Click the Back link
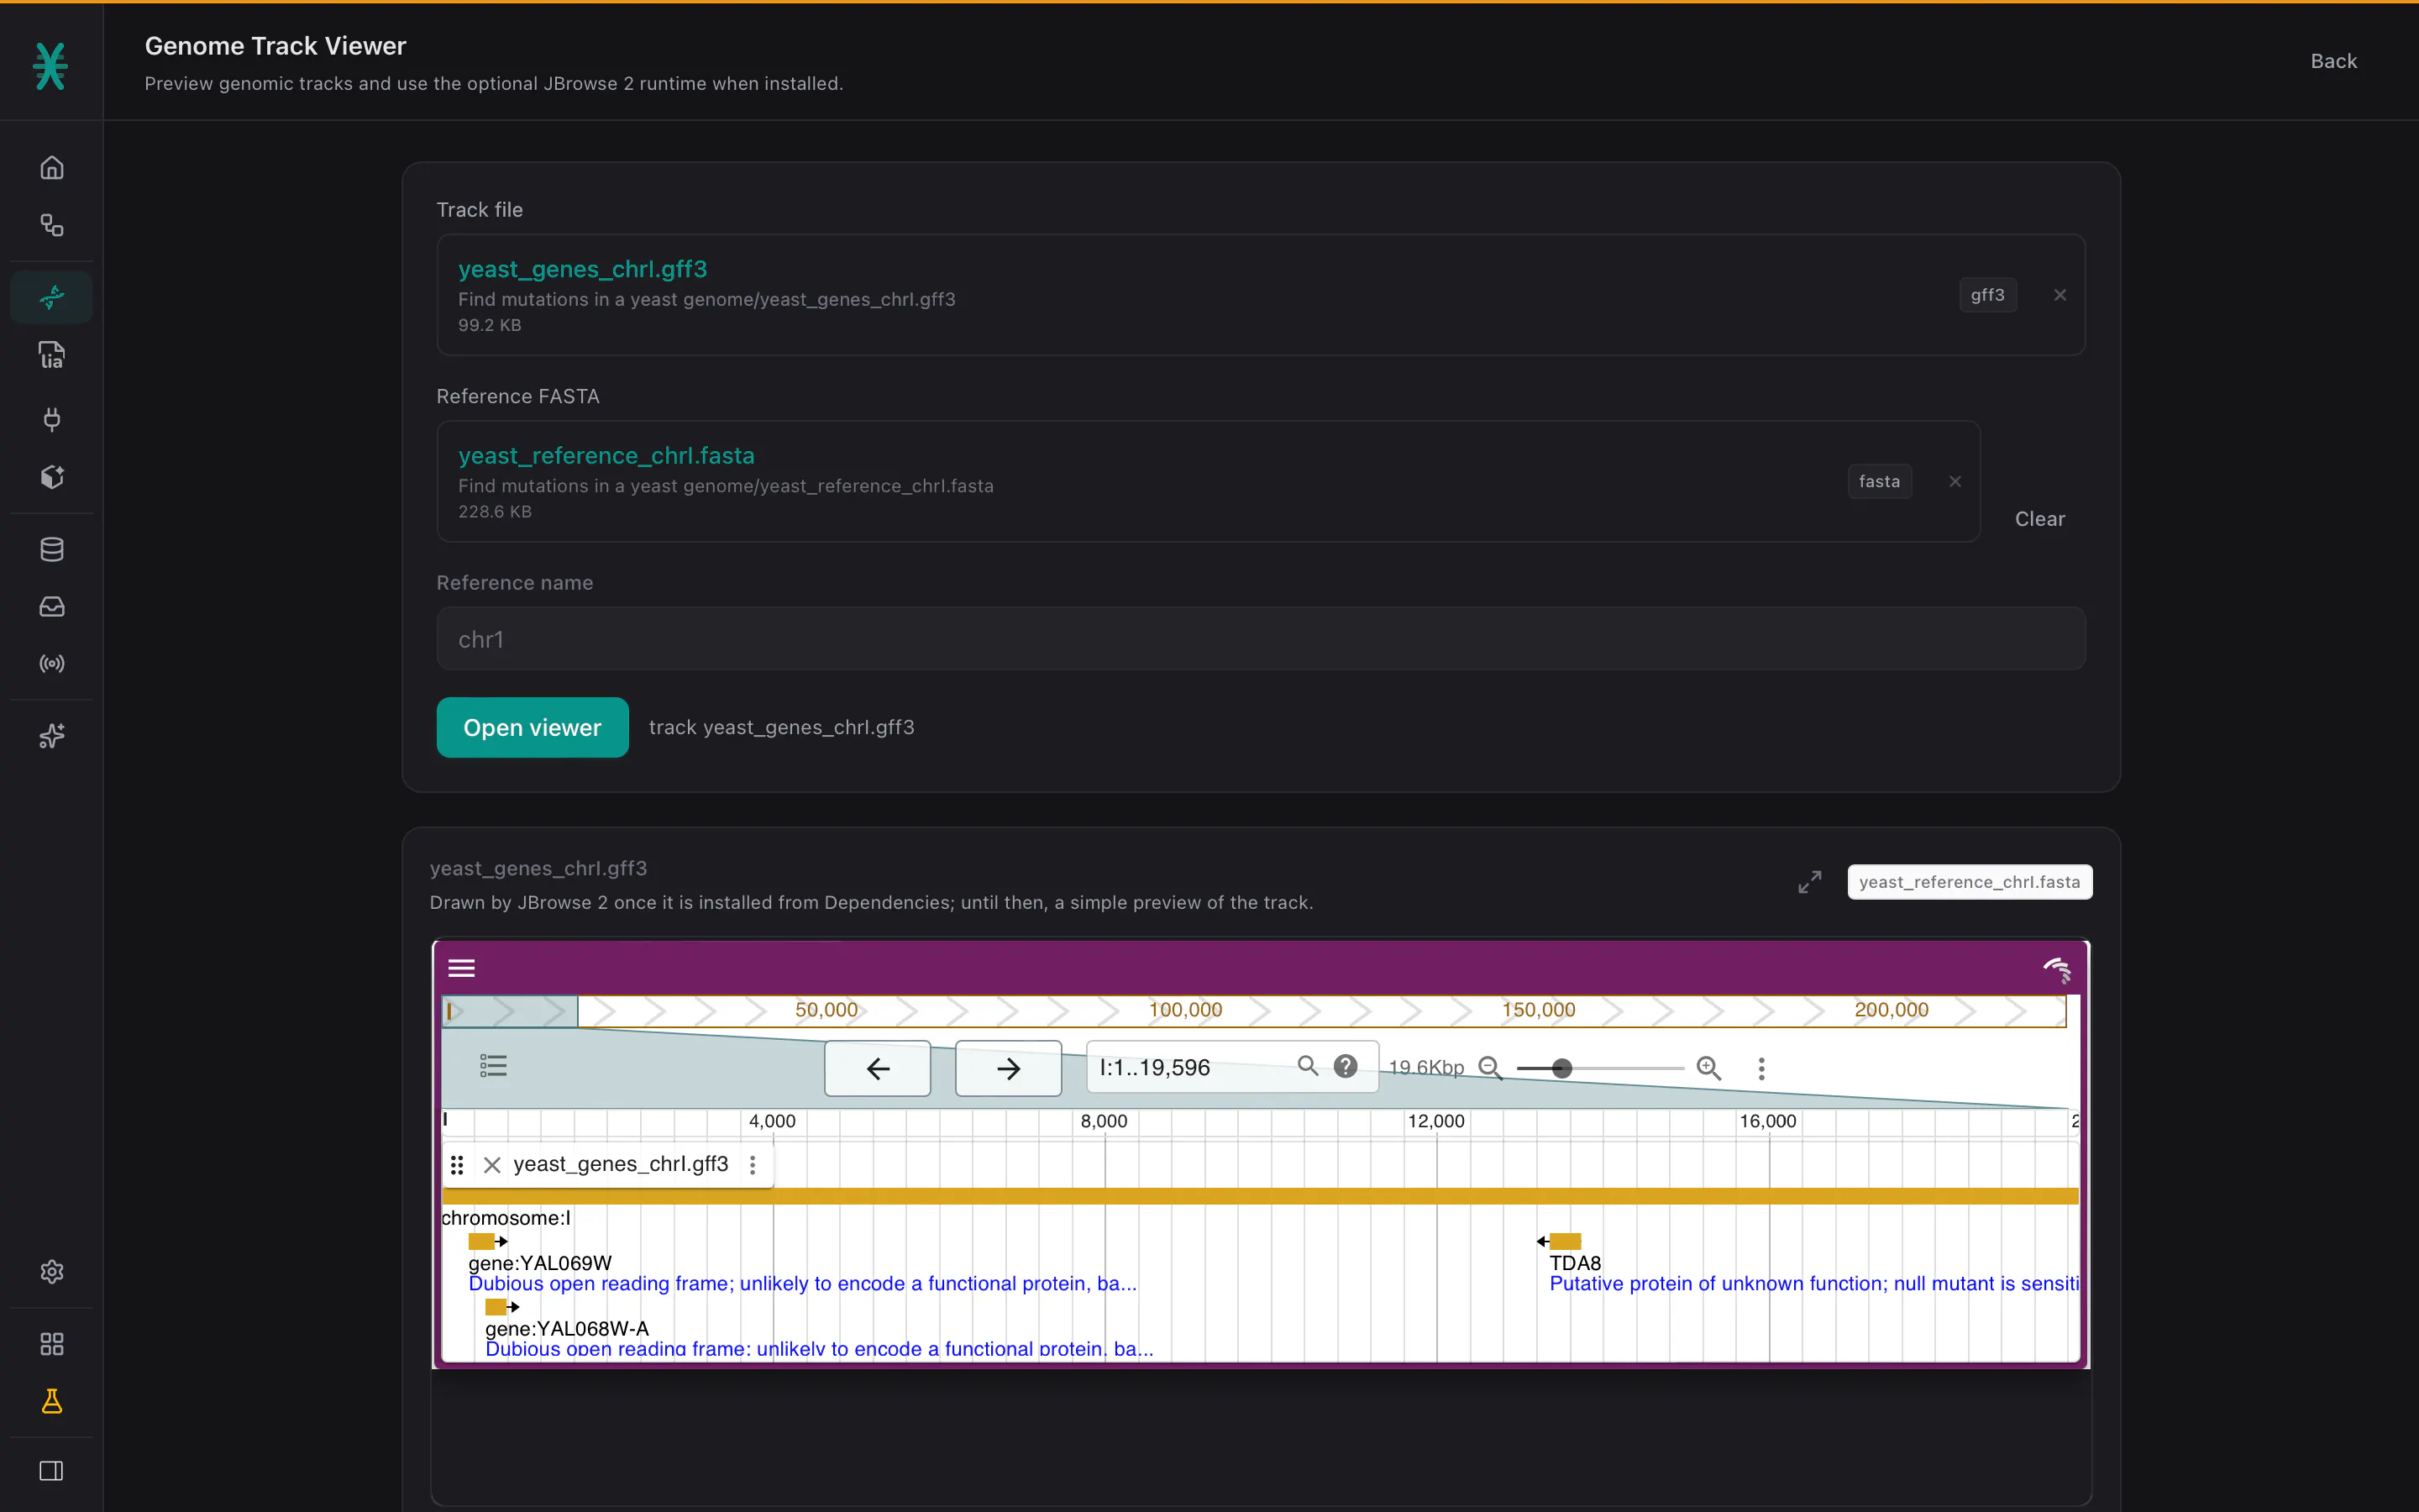This screenshot has width=2419, height=1512. pos(2333,61)
